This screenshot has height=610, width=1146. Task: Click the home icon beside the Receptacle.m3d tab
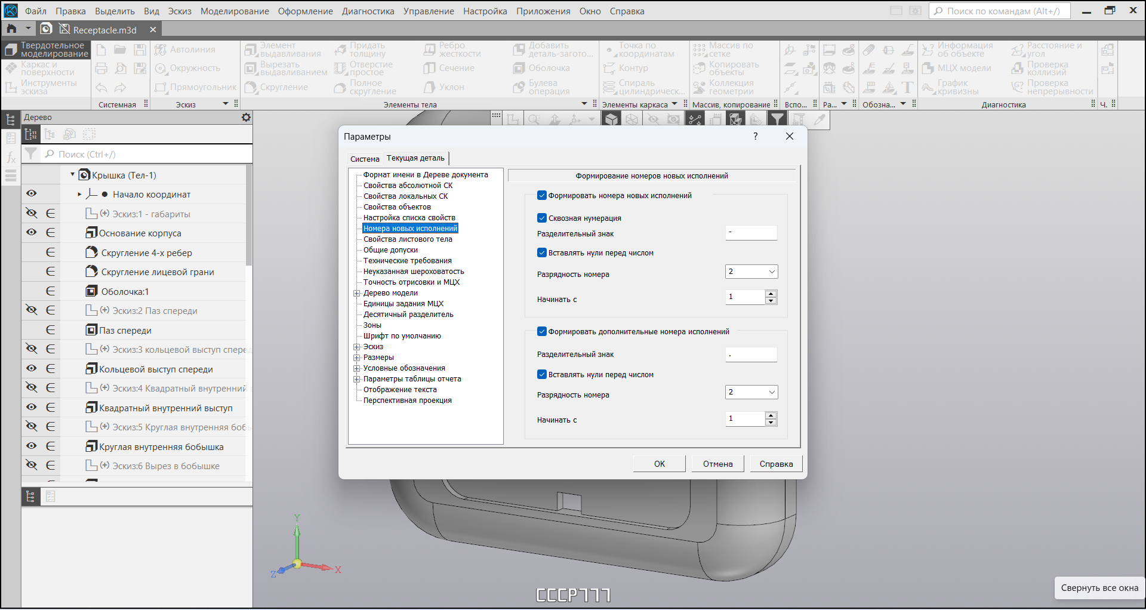11,29
